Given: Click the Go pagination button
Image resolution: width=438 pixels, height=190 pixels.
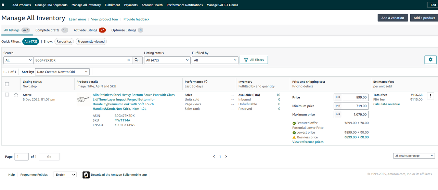Looking at the screenshot, I should point(49,157).
